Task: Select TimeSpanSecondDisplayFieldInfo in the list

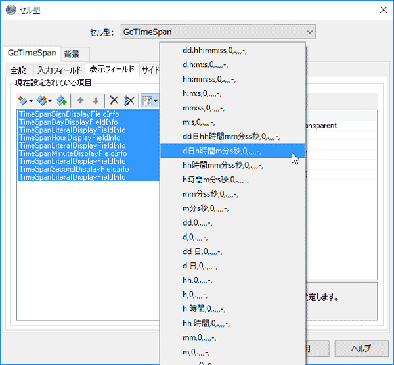Action: point(88,169)
